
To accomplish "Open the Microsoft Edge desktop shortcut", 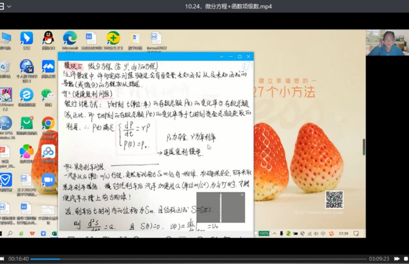I will click(70, 38).
